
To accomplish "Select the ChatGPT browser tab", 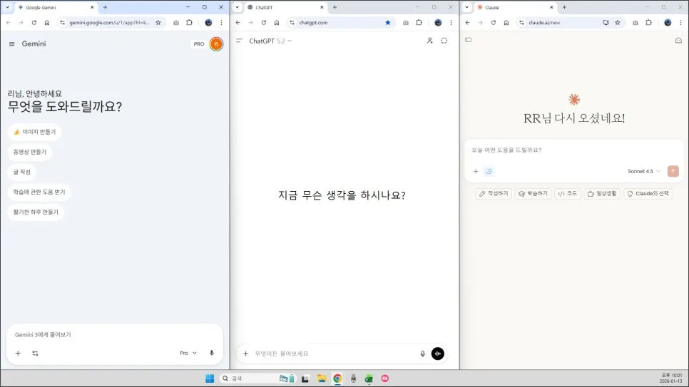I will coord(285,7).
